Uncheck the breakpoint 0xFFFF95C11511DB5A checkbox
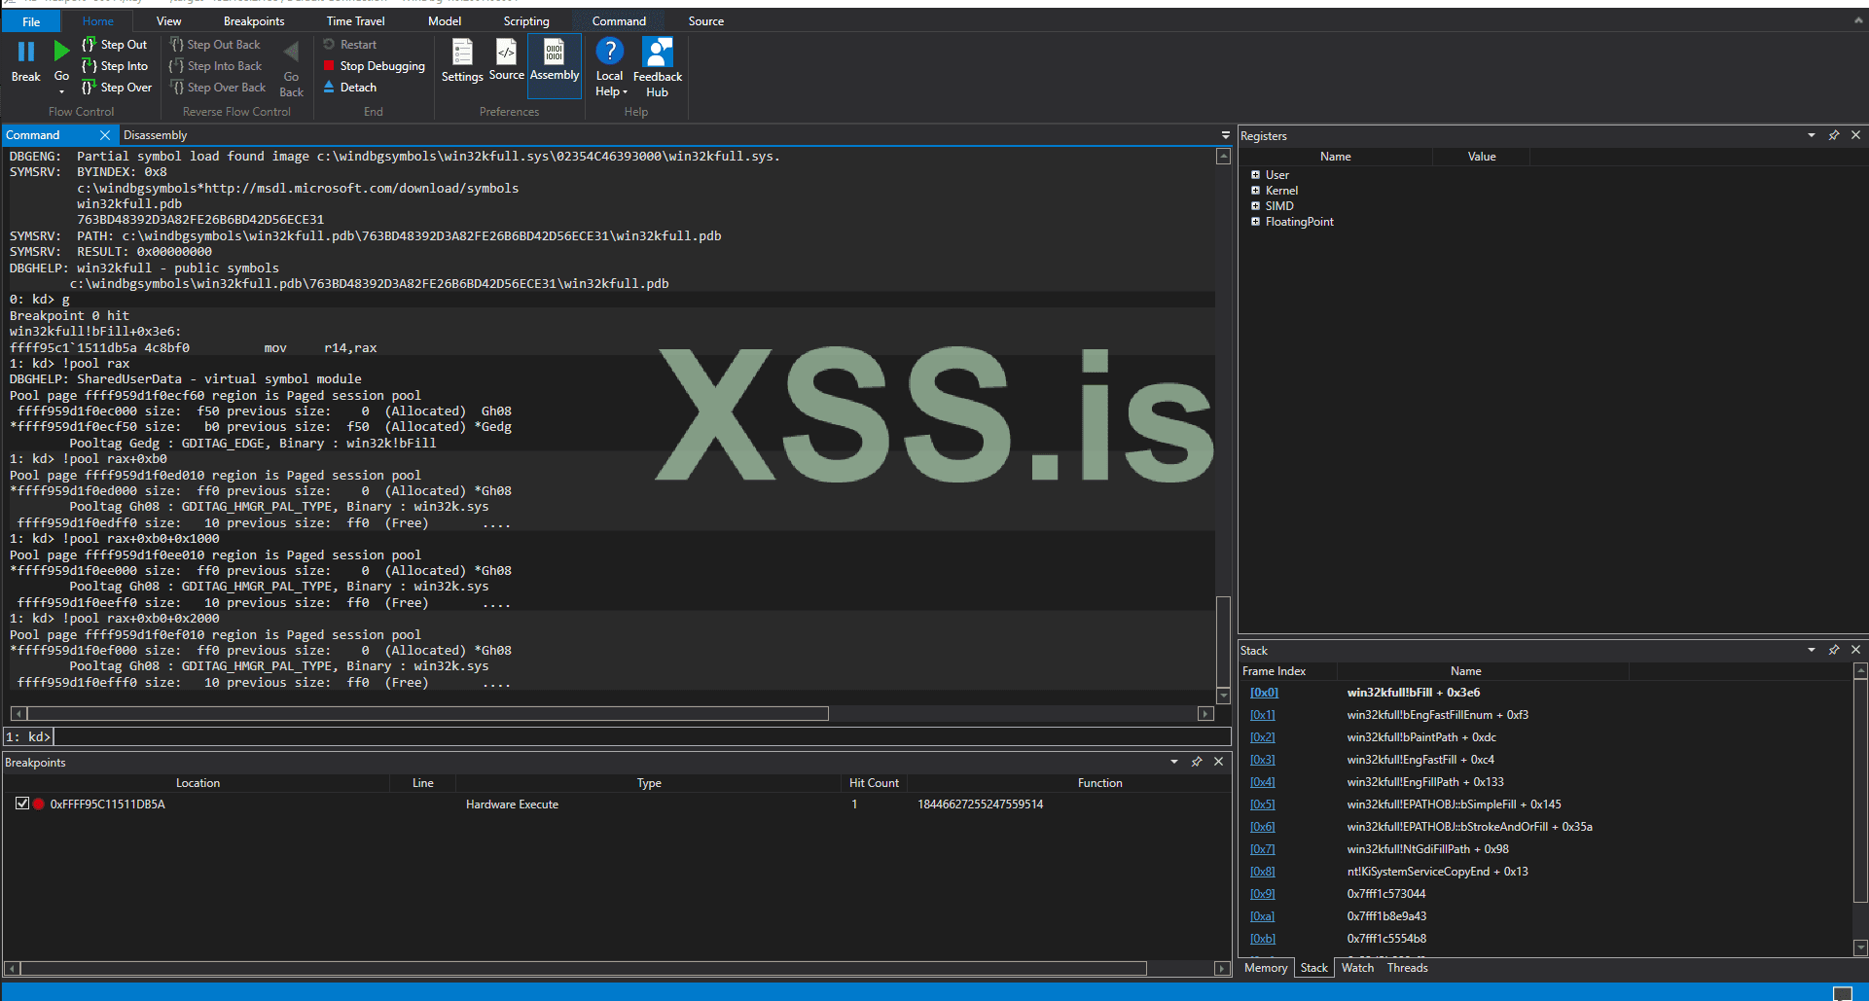This screenshot has width=1869, height=1001. [x=22, y=804]
